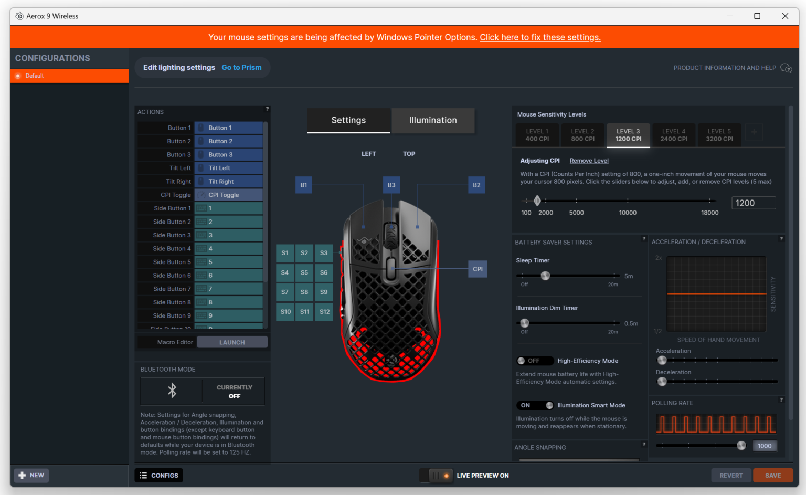Open the Side Button 1 binding selector
This screenshot has height=495, width=806.
pyautogui.click(x=228, y=208)
